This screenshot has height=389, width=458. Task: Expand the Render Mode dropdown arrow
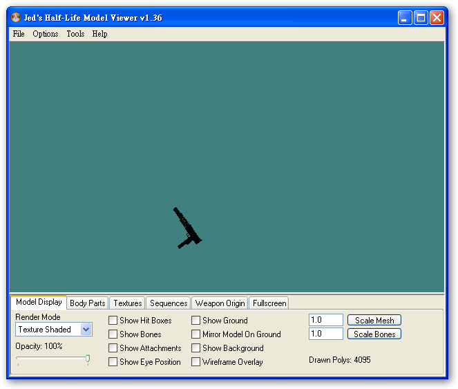86,330
